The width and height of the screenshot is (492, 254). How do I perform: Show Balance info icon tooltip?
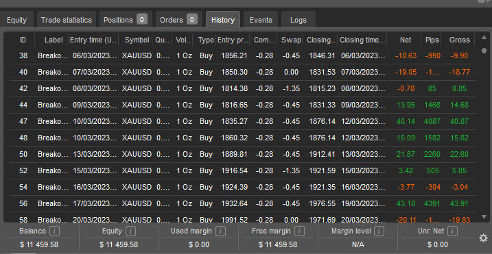click(x=55, y=231)
